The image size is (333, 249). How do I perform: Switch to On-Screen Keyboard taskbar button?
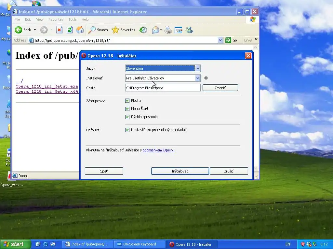pyautogui.click(x=139, y=244)
